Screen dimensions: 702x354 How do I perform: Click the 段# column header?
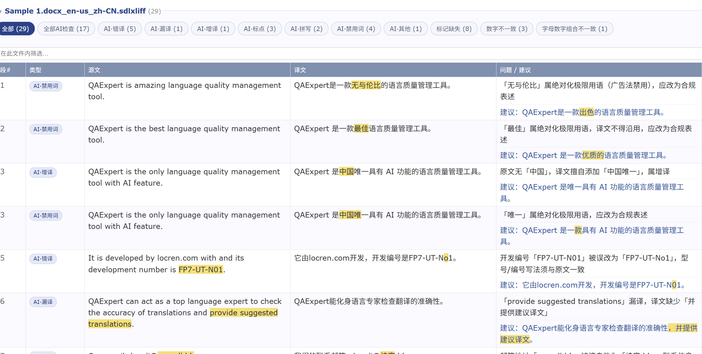(13, 70)
